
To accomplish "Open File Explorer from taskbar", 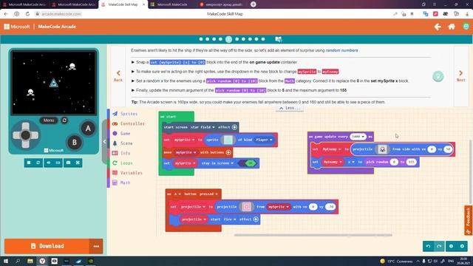I will pyautogui.click(x=30, y=261).
